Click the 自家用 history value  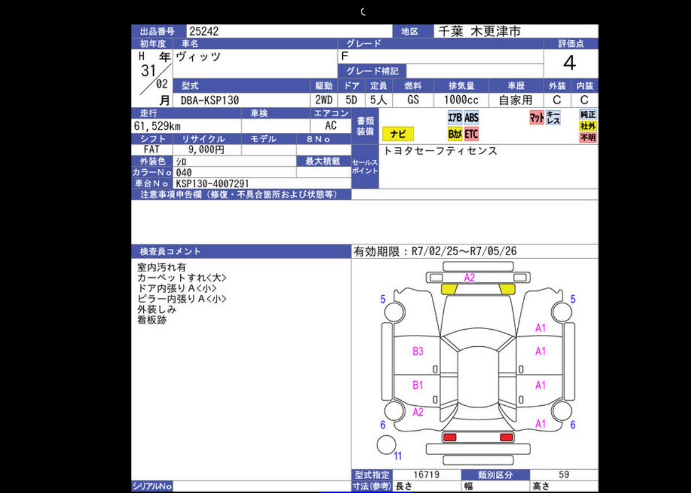(x=516, y=100)
